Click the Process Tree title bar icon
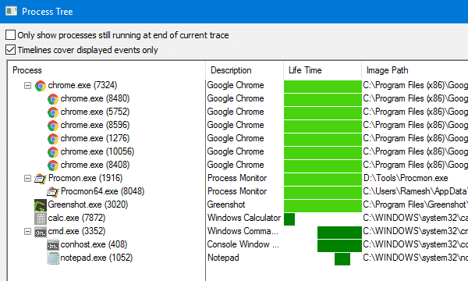The height and width of the screenshot is (281, 468). 11,12
